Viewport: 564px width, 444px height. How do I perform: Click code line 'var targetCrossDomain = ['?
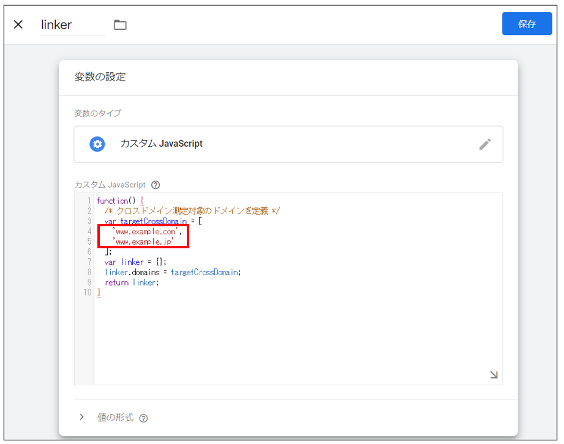[153, 221]
